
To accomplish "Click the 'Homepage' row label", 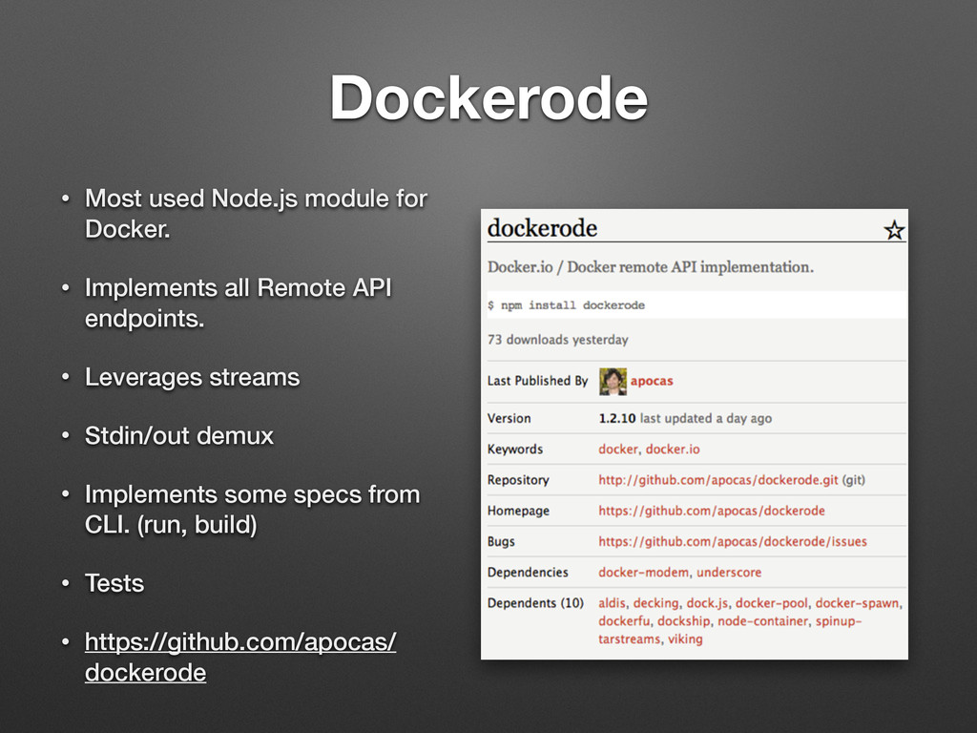I will tap(518, 512).
